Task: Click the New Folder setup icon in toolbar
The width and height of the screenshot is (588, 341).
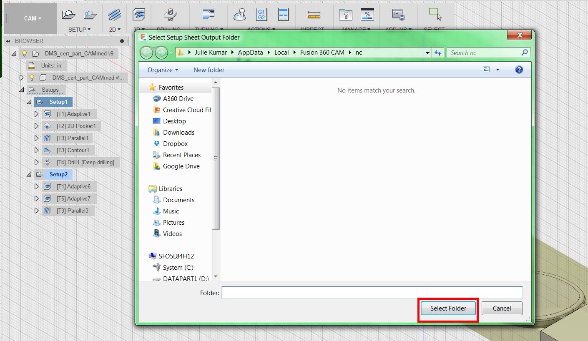Action: coord(90,15)
